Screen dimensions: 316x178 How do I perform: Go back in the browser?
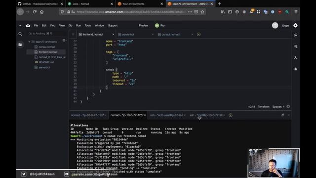[20, 12]
